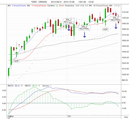Click the -5.00 label on MACD right axis
The image size is (129, 119).
[124, 108]
